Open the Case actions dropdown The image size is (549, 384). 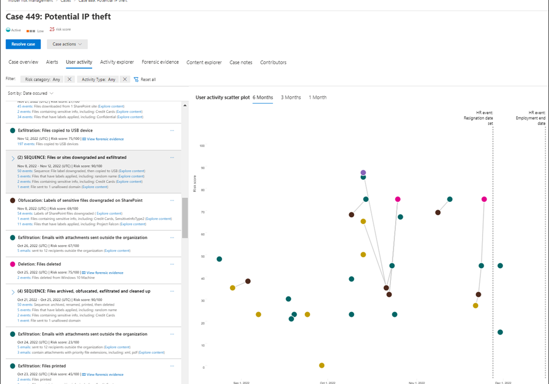[68, 44]
